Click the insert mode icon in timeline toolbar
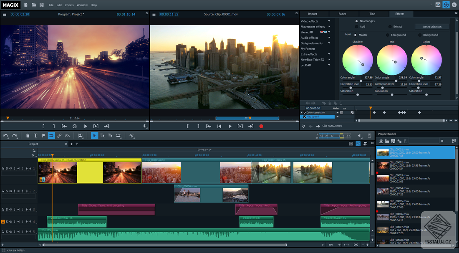This screenshot has height=253, width=459. 80,136
